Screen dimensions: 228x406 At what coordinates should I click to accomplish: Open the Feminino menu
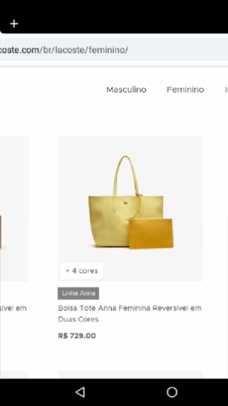pos(185,90)
